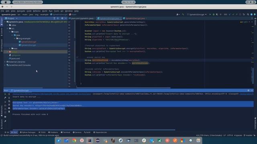This screenshot has width=257, height=144.
Task: Open the Terminal tool window tab
Action: tap(65, 132)
